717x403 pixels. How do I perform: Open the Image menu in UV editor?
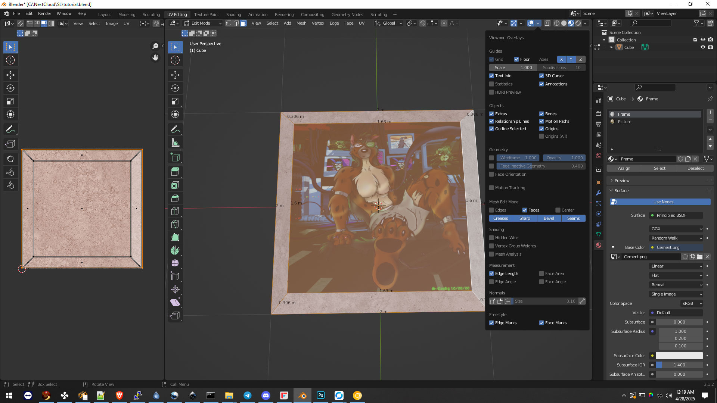112,24
